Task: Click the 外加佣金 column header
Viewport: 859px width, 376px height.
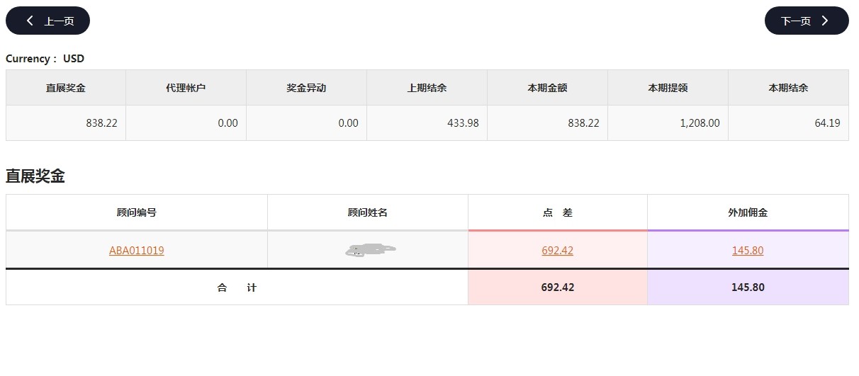Action: tap(748, 212)
